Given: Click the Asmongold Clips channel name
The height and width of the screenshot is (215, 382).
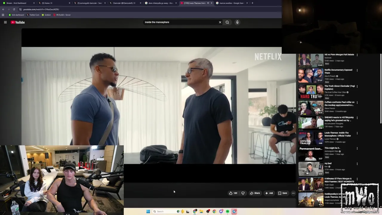Looking at the screenshot, I should (x=331, y=151).
